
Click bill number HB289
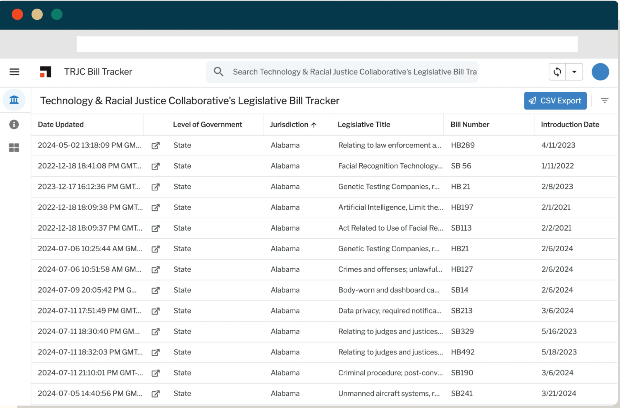tap(463, 145)
